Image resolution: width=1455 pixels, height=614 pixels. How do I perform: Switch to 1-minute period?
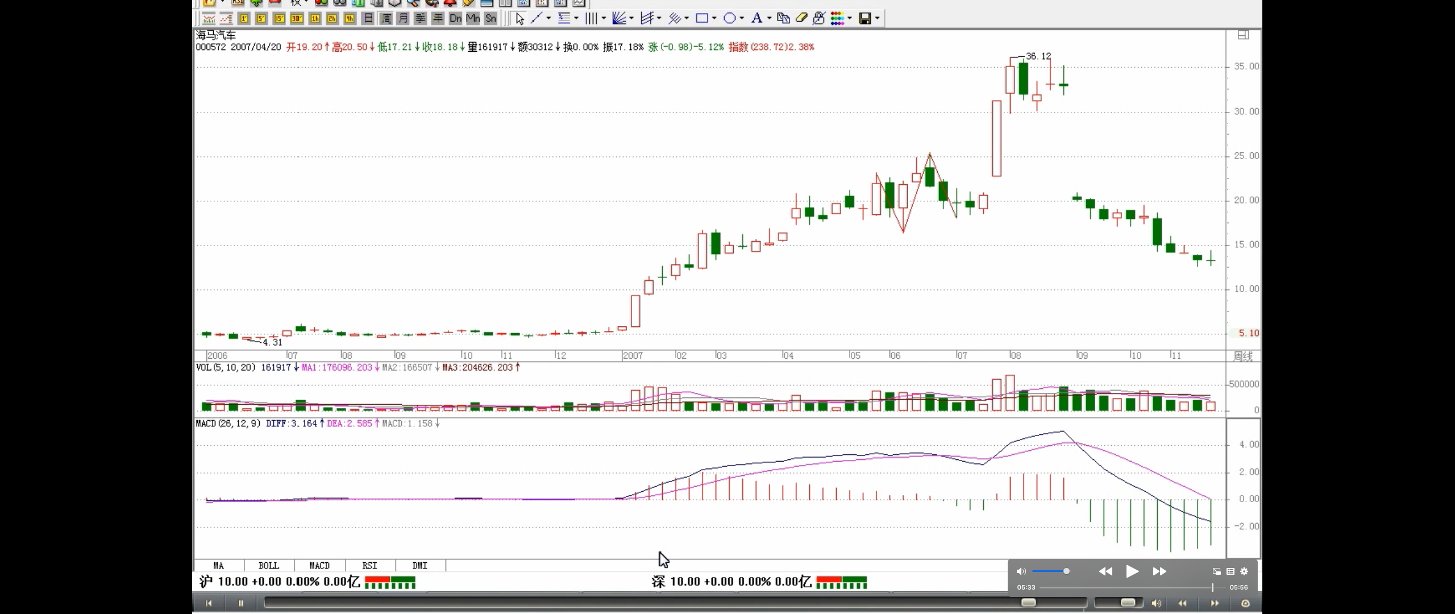[x=244, y=19]
